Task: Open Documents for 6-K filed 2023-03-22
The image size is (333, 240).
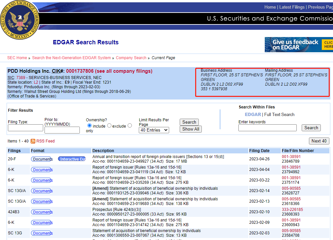Action: [x=42, y=180]
